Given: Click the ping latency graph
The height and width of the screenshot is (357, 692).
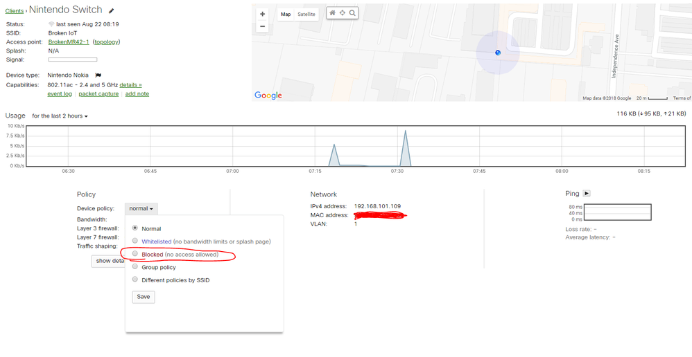Looking at the screenshot, I should click(x=617, y=212).
